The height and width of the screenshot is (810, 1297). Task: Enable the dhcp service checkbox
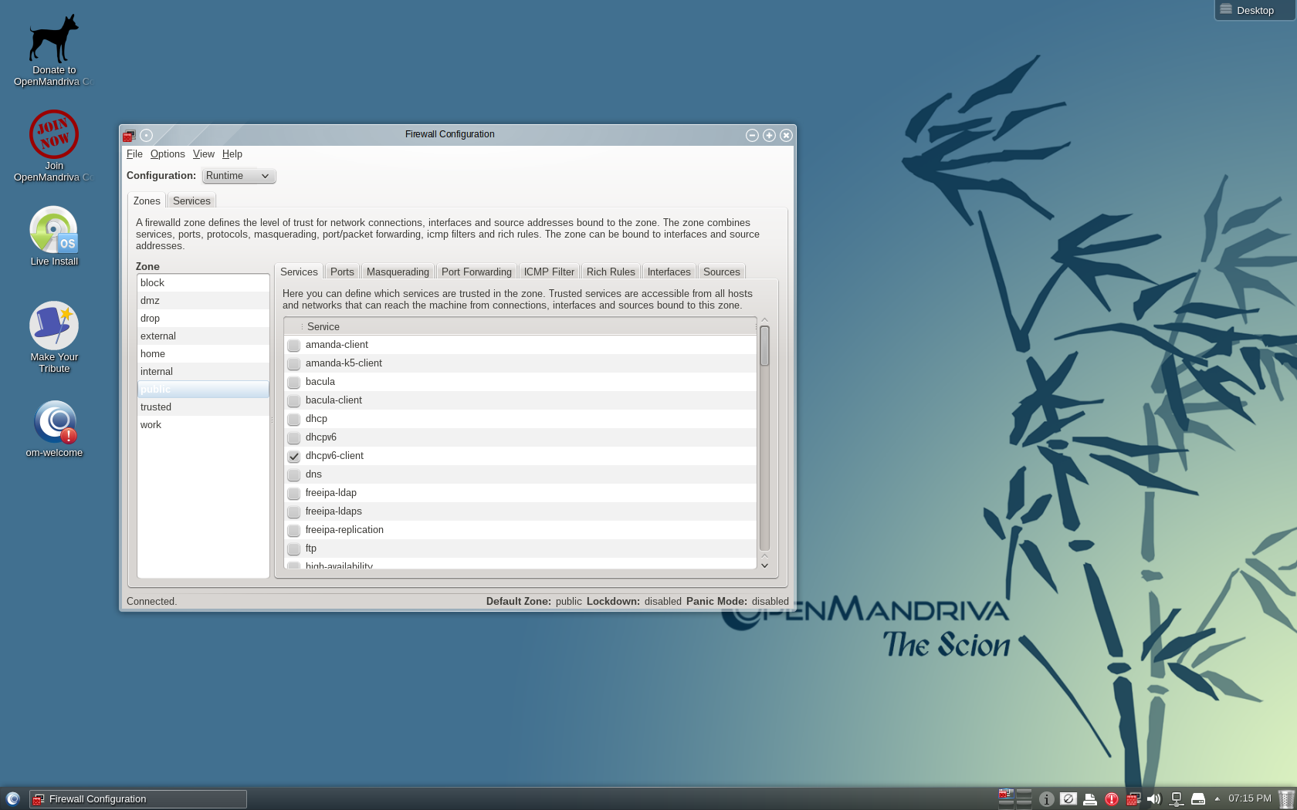pos(294,419)
